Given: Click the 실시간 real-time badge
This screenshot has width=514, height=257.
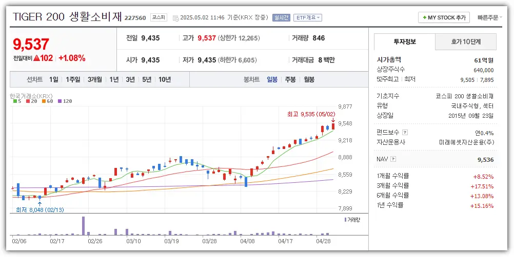Looking at the screenshot, I should (281, 17).
